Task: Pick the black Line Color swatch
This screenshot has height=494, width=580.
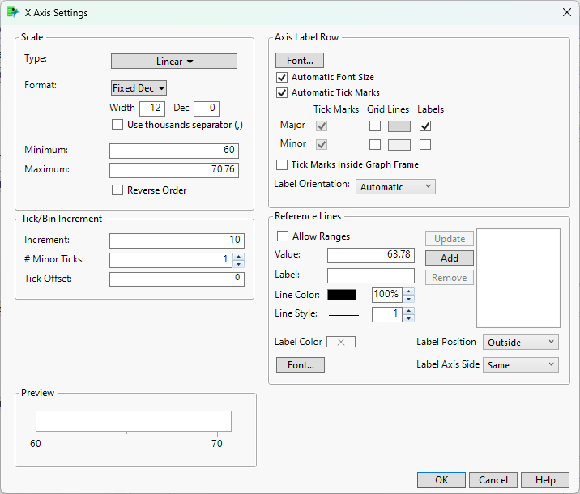Action: coord(341,295)
